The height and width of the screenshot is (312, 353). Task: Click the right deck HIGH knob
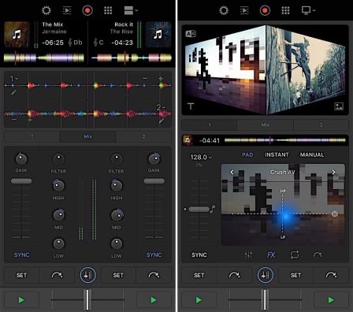(117, 185)
